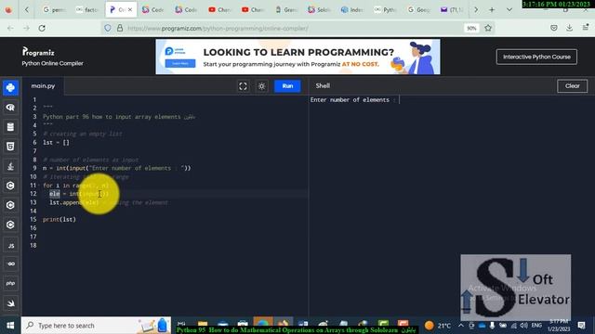This screenshot has height=334, width=595.
Task: Clear the Shell output
Action: pos(572,86)
